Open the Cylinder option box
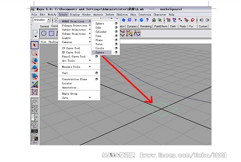The height and width of the screenshot is (162, 241). [x=116, y=32]
